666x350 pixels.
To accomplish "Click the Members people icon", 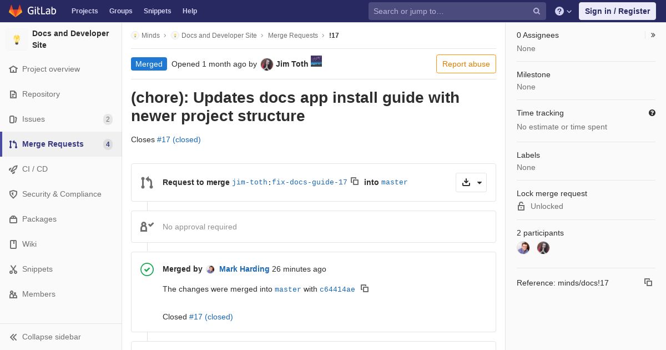I will click(x=13, y=294).
